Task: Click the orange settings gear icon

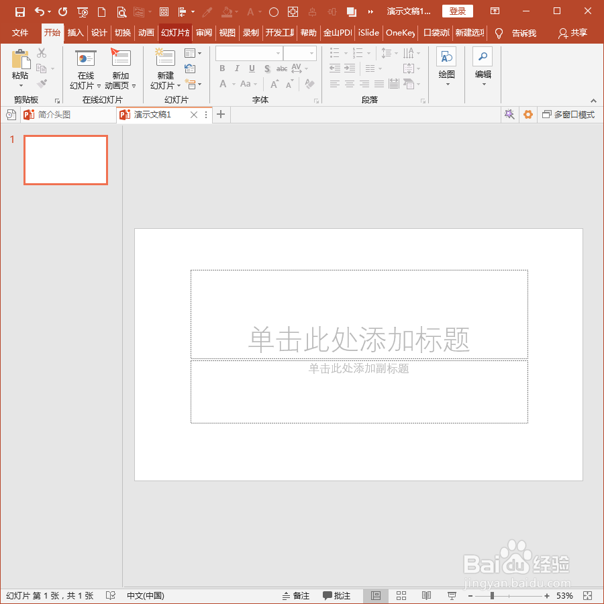Action: 527,114
